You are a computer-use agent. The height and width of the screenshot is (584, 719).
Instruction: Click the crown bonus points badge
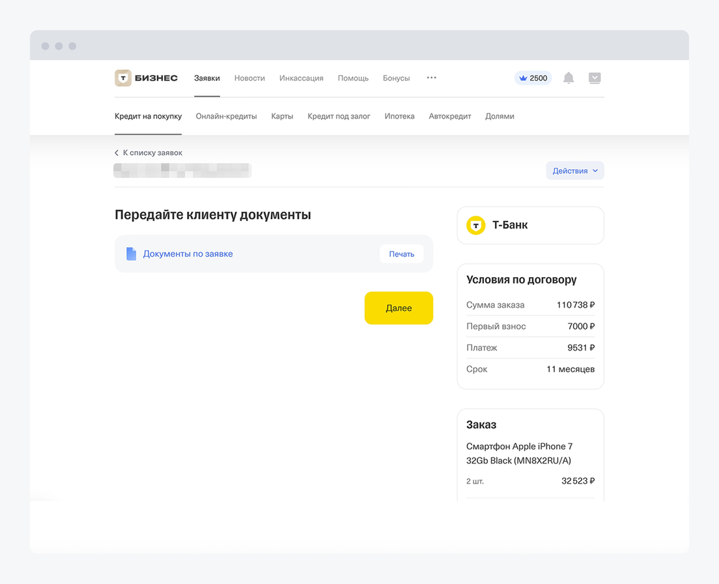point(533,78)
